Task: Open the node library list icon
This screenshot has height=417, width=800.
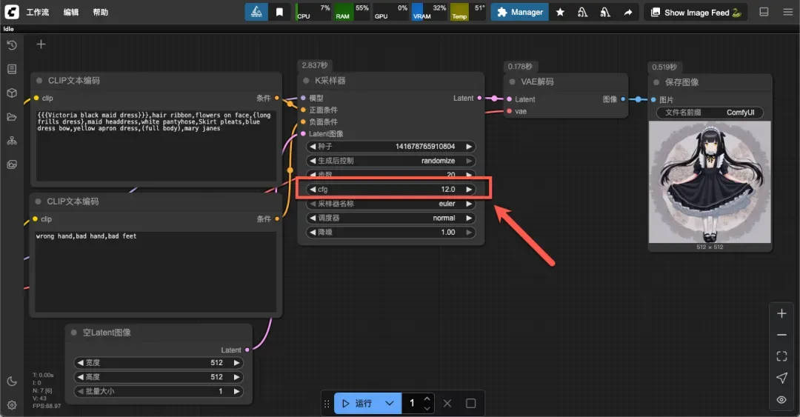Action: pos(12,69)
